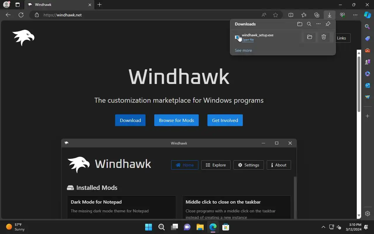
Task: Reload the windhawk.net page
Action: pos(21,15)
